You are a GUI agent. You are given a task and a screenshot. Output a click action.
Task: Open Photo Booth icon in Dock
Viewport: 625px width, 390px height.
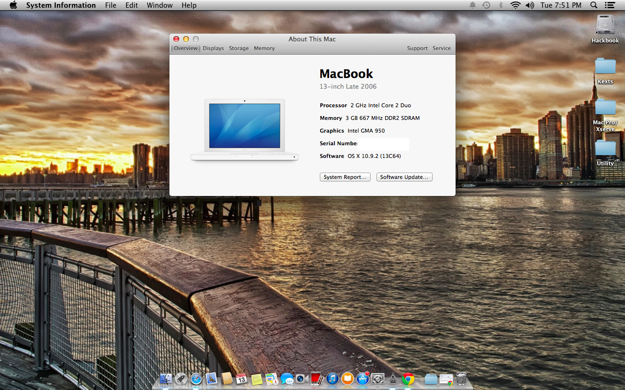(317, 379)
